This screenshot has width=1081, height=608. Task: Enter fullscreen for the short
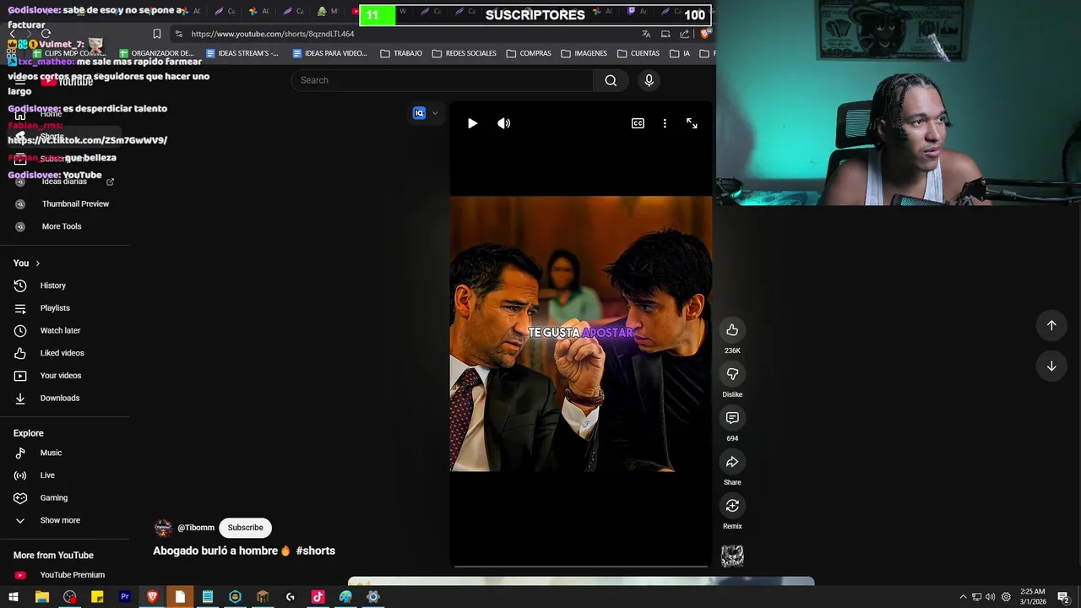click(x=692, y=123)
